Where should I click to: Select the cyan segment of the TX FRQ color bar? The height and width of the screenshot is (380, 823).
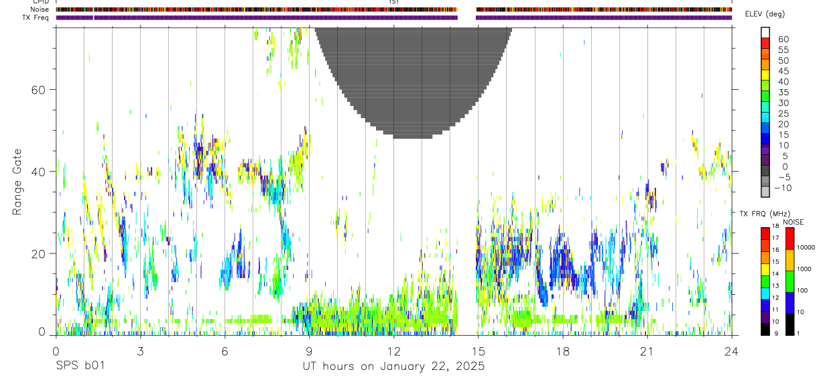tap(765, 293)
